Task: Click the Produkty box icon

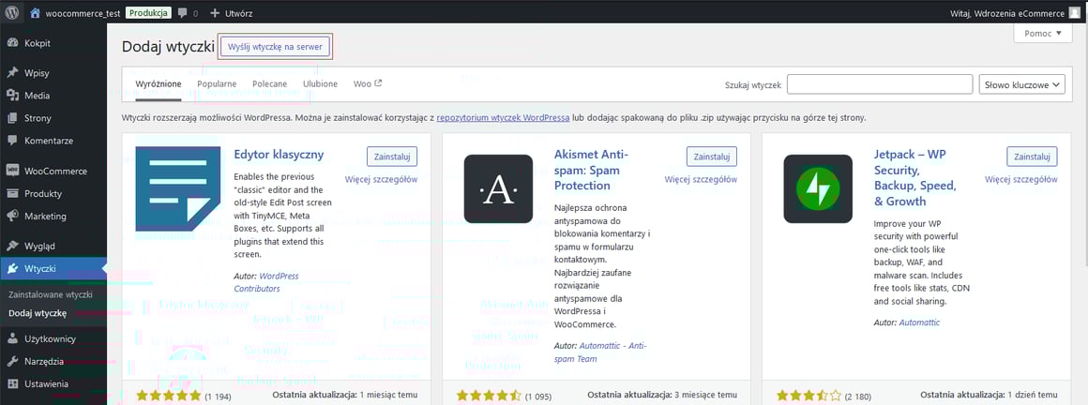Action: click(12, 193)
